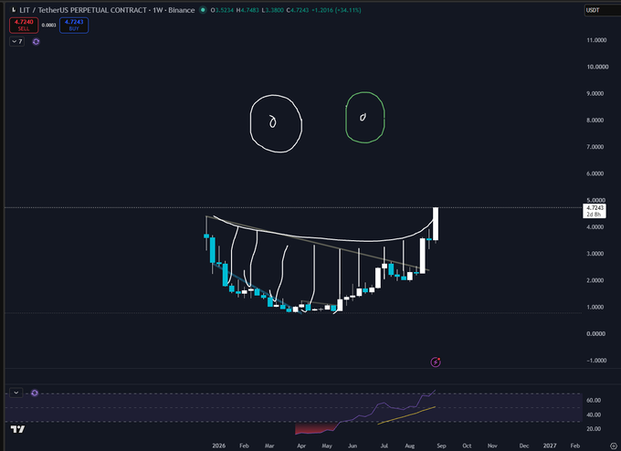This screenshot has width=621, height=451.
Task: Collapse the indicators legend showing 7
Action: tap(17, 41)
